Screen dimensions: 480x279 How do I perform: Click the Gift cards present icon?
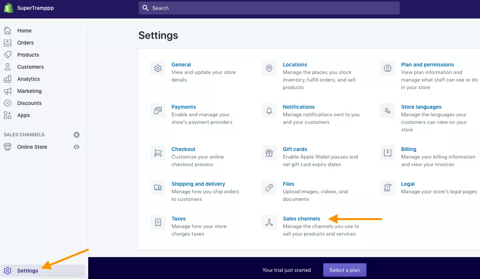coord(269,153)
